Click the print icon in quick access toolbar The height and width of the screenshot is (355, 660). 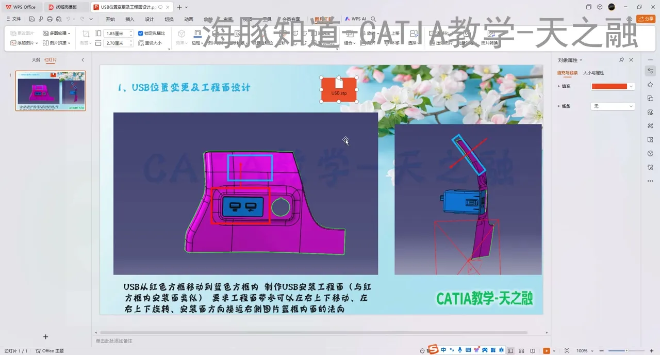pos(49,19)
